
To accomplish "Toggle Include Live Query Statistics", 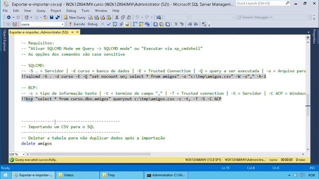I will [x=141, y=24].
